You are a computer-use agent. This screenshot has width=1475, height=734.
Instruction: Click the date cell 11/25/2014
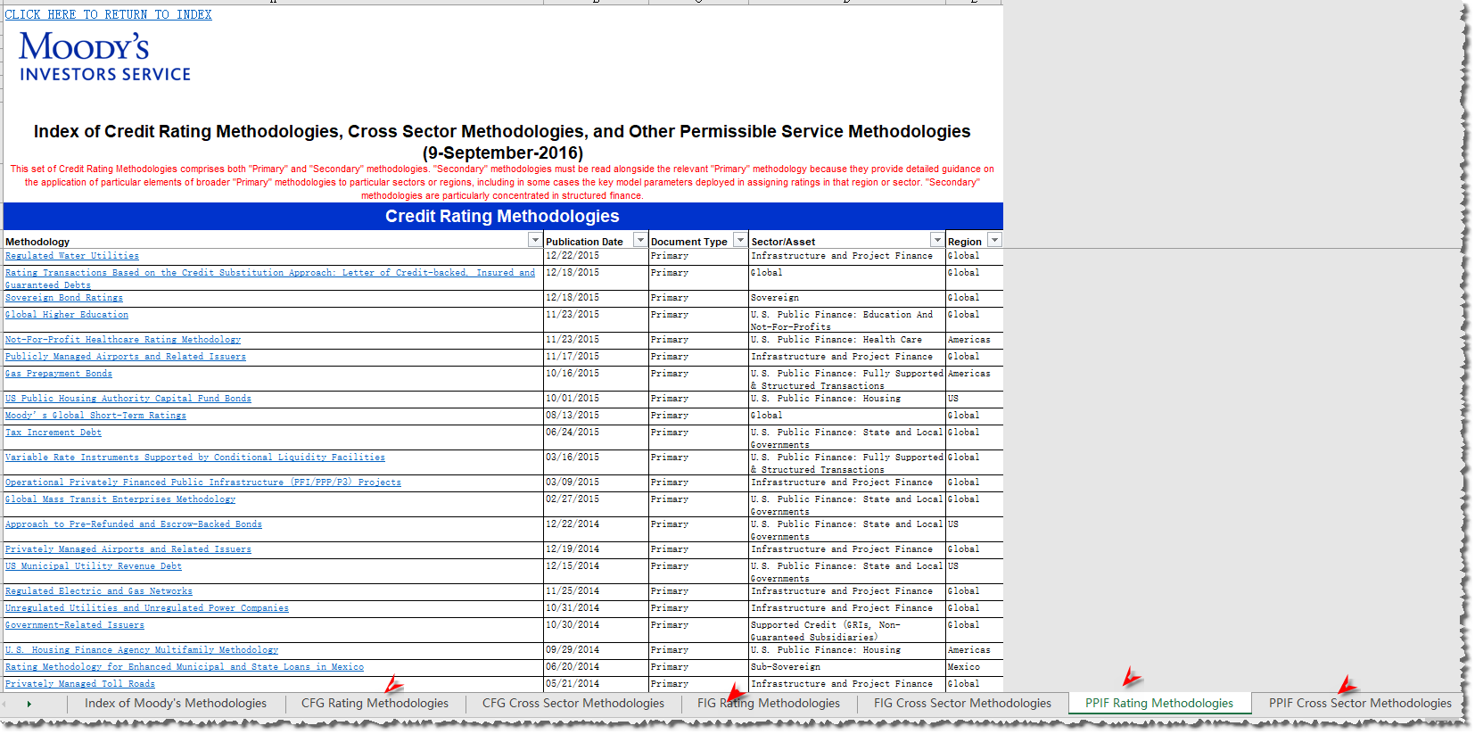pyautogui.click(x=596, y=592)
